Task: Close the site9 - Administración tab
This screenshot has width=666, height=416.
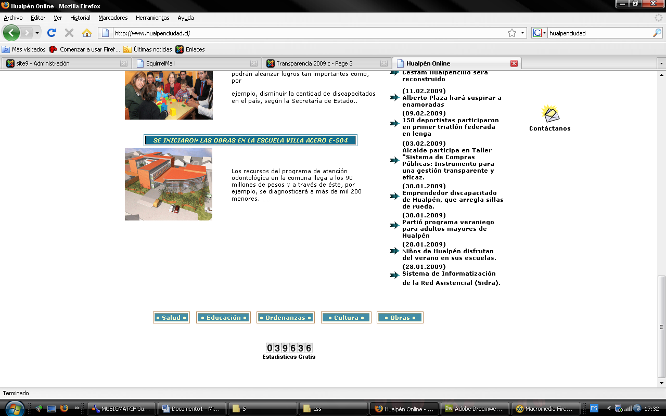Action: click(x=124, y=63)
